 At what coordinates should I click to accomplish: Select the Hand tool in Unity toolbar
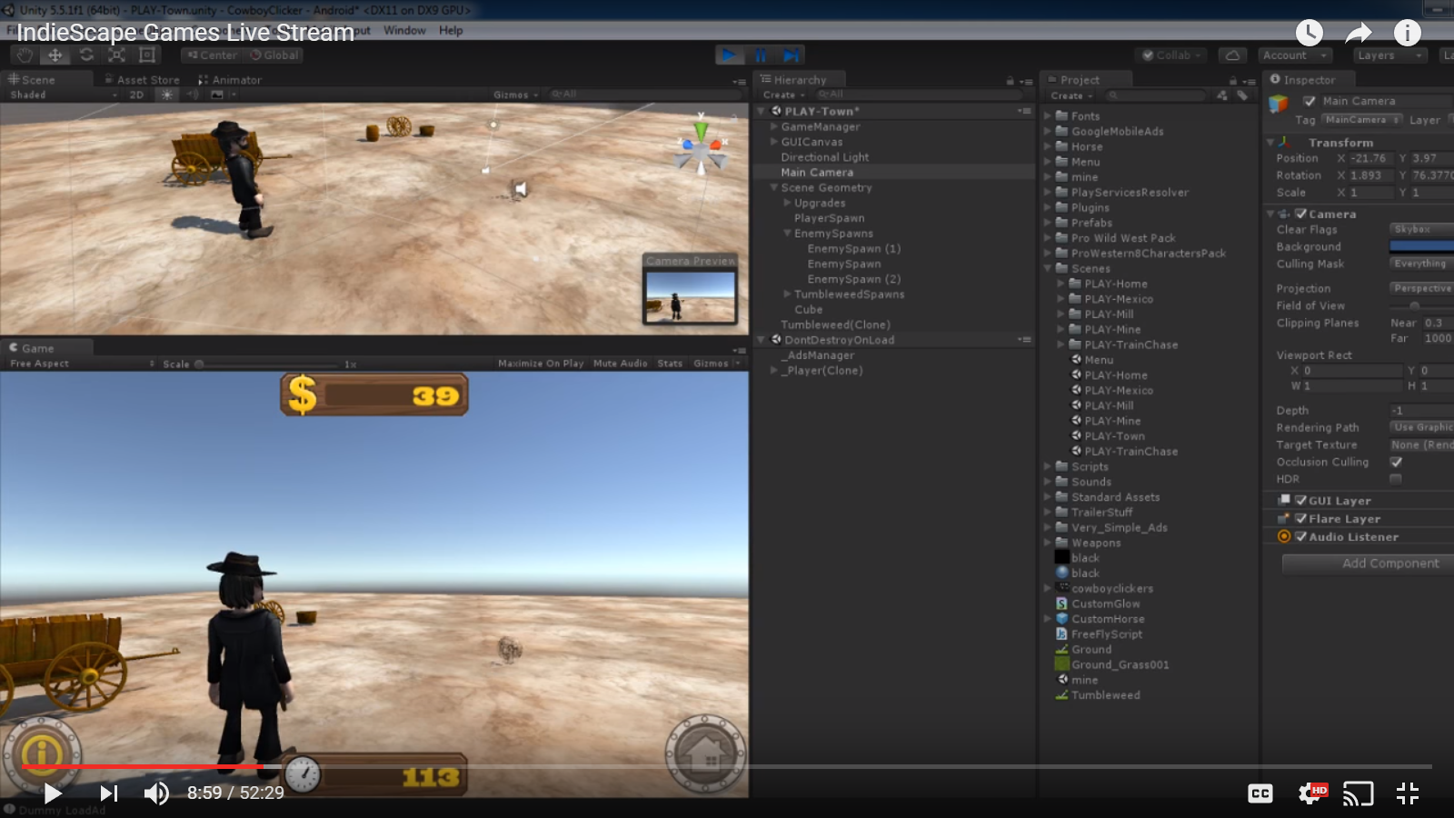[25, 55]
